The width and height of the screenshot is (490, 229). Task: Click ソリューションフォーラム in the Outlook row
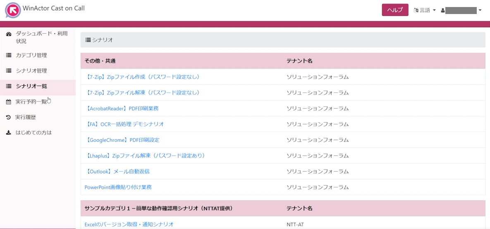point(318,172)
